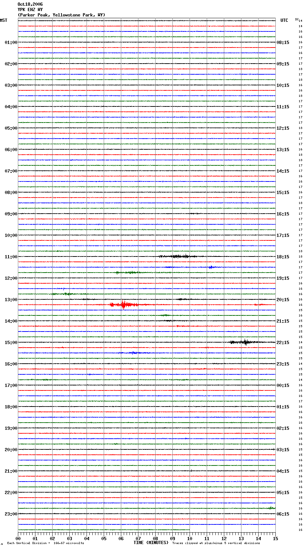The width and height of the screenshot is (304, 548).
Task: Click the "23:00" MST time label
Action: click(x=11, y=514)
